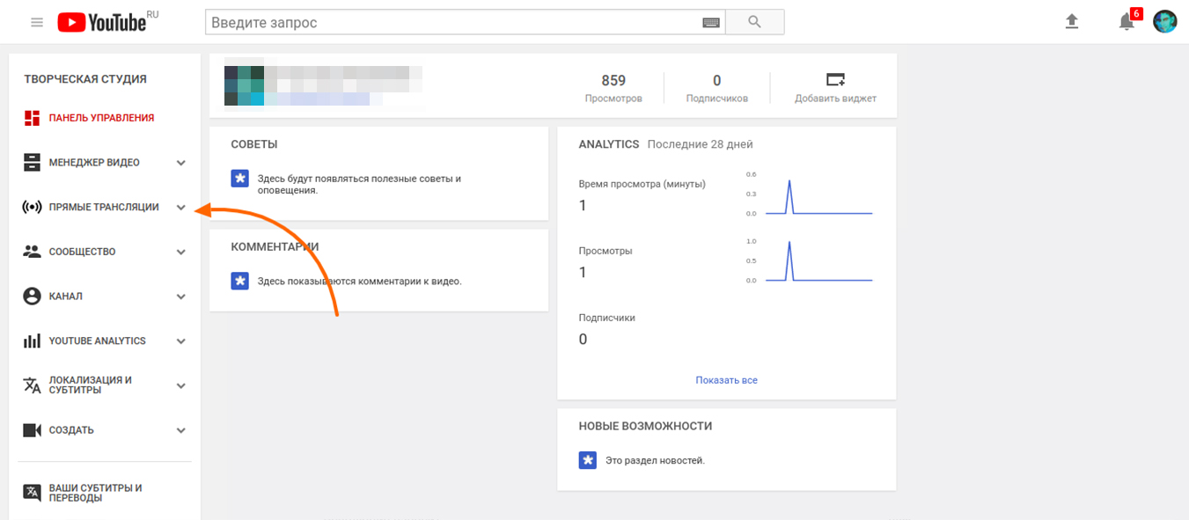The height and width of the screenshot is (520, 1189).
Task: Expand the YouTube Analytics chevron
Action: coord(181,341)
